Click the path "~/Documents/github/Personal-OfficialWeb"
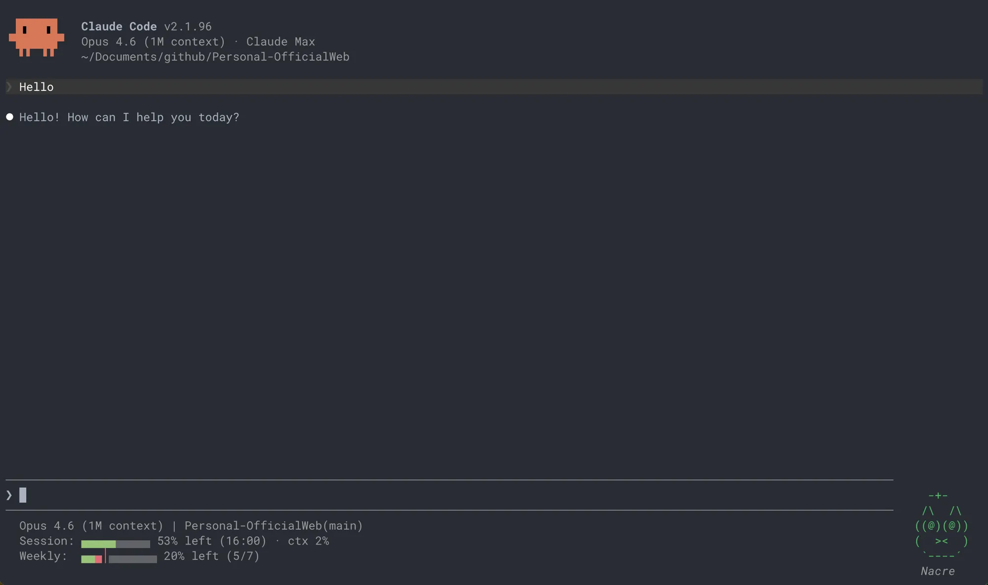988x585 pixels. [x=215, y=57]
